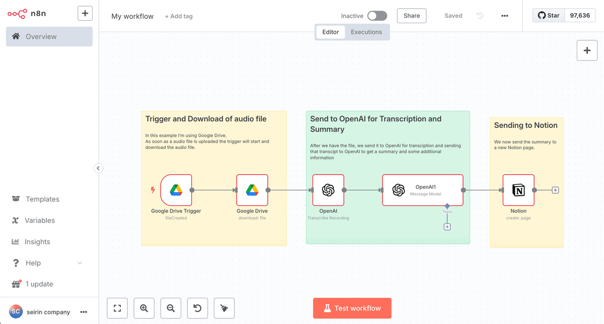The height and width of the screenshot is (324, 604).
Task: Click the Templates box icon
Action: coord(16,199)
